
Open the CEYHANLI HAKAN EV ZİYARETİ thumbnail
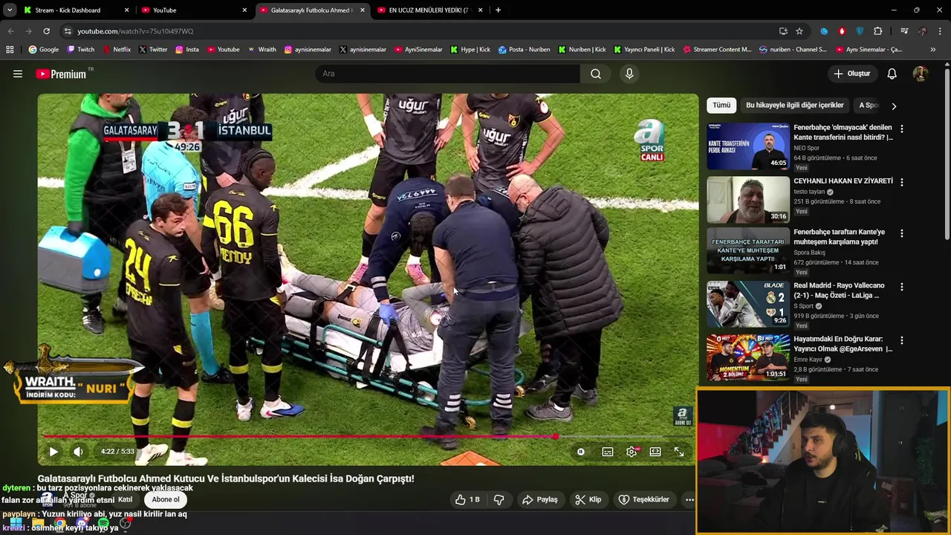pos(748,199)
